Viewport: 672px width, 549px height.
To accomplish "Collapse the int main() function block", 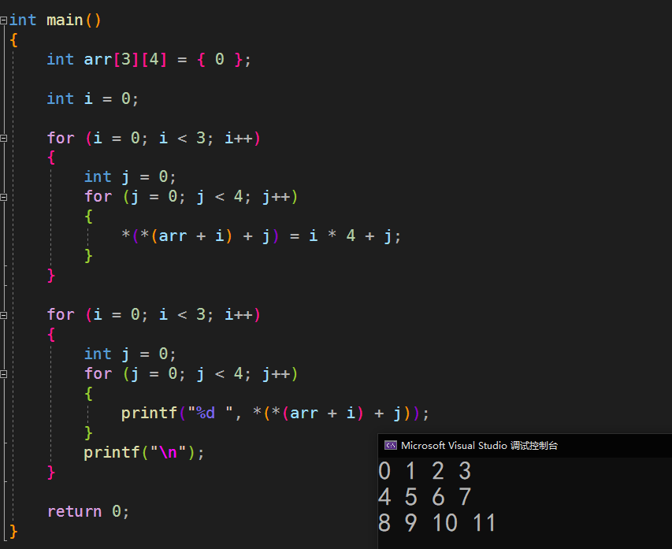I will click(3, 20).
